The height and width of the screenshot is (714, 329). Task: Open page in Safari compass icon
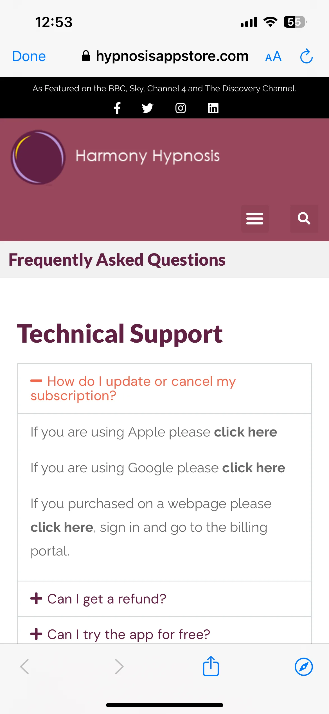point(304,667)
